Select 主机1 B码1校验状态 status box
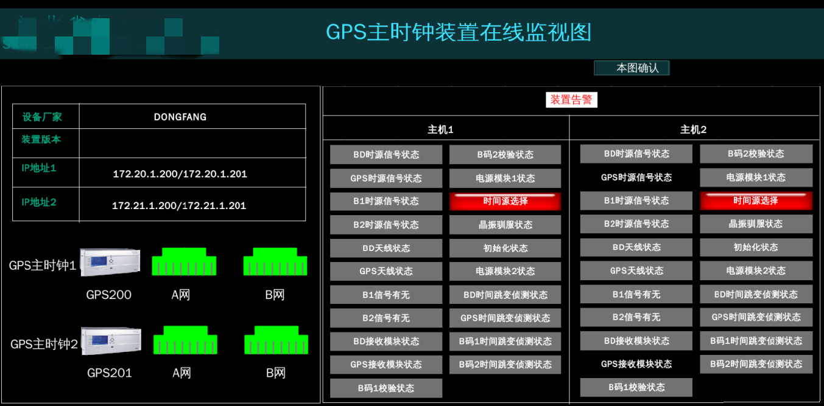The image size is (824, 406). (x=386, y=388)
